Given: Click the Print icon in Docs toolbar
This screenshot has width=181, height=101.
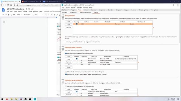Looking at the screenshot, I should [x=9, y=15].
